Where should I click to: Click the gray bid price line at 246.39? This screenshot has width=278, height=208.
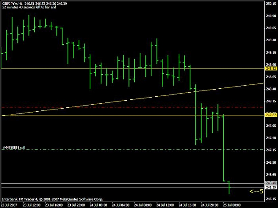[133, 188]
